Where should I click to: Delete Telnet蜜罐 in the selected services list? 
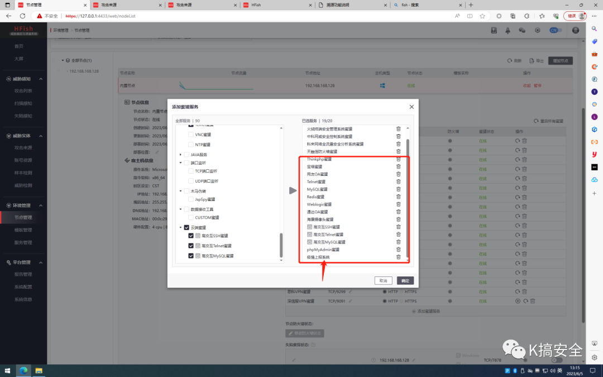399,182
